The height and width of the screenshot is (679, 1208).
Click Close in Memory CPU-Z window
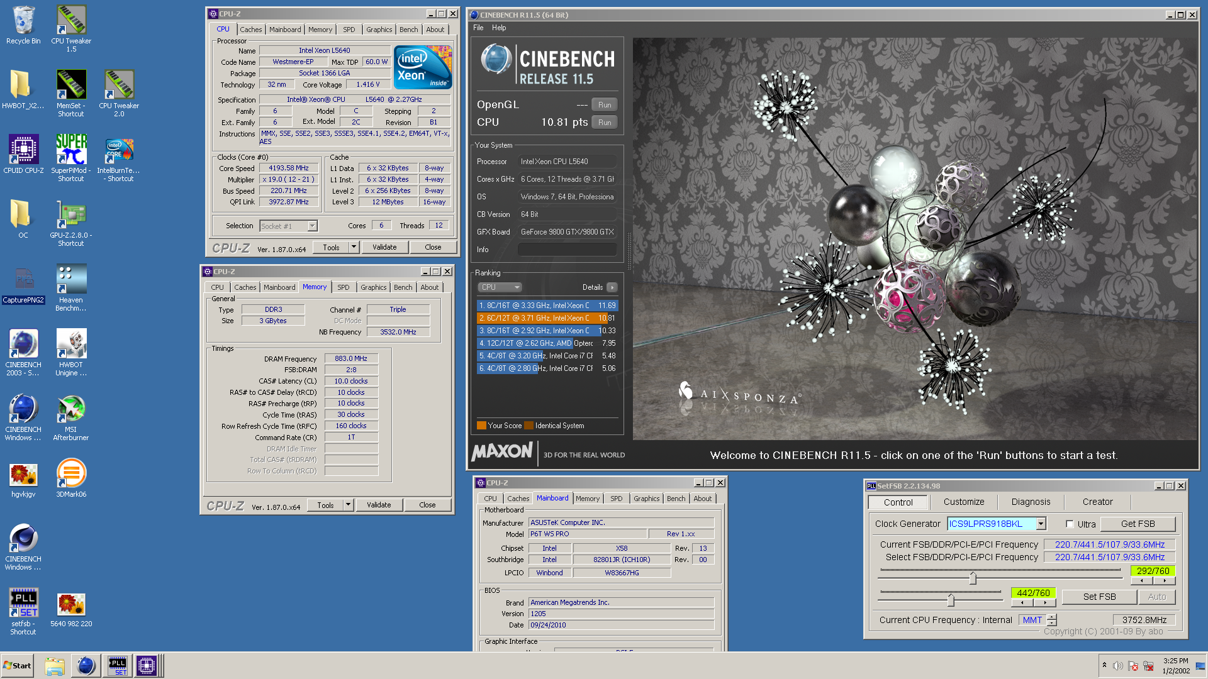click(427, 505)
